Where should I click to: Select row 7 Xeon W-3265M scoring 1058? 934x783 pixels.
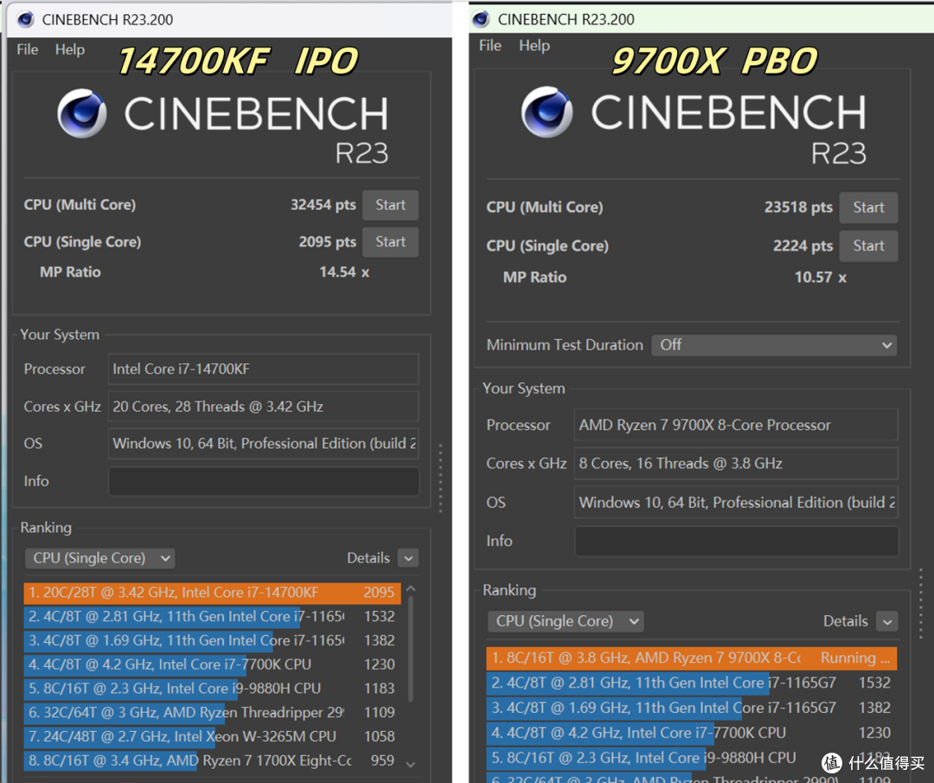[212, 736]
